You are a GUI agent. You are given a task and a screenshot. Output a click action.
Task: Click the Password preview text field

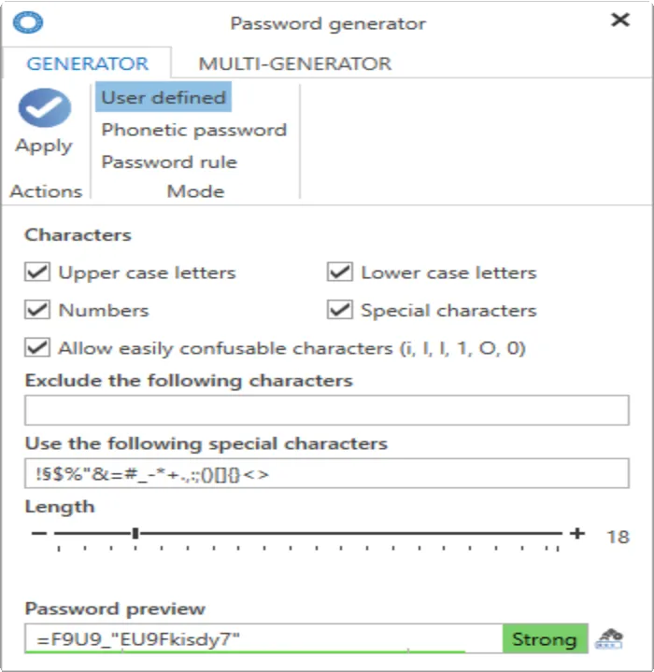pyautogui.click(x=263, y=638)
